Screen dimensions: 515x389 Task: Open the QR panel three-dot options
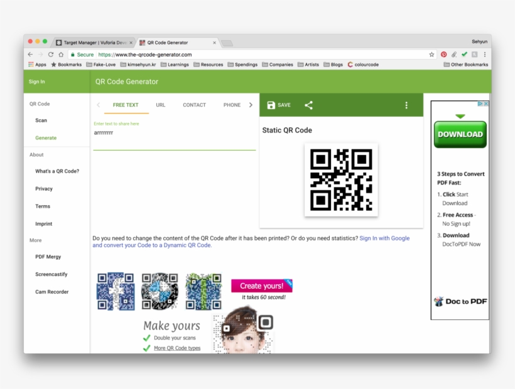(x=406, y=105)
